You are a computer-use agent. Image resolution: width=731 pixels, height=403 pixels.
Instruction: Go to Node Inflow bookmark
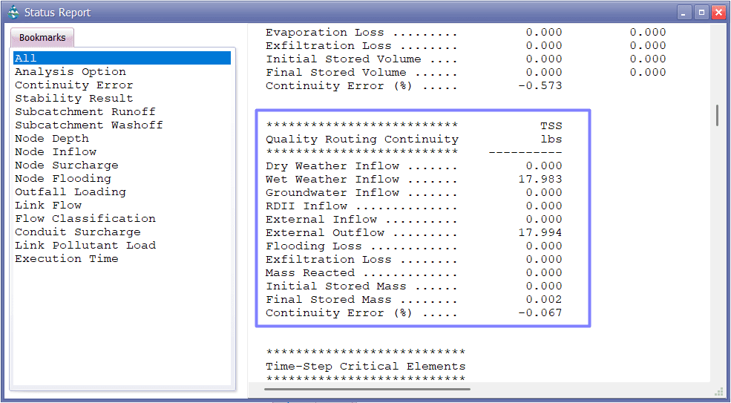pos(56,152)
